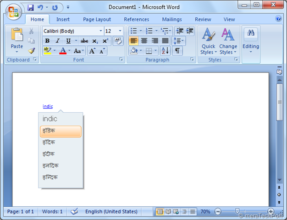Toggle Bold formatting
The height and width of the screenshot is (220, 287).
click(47, 41)
